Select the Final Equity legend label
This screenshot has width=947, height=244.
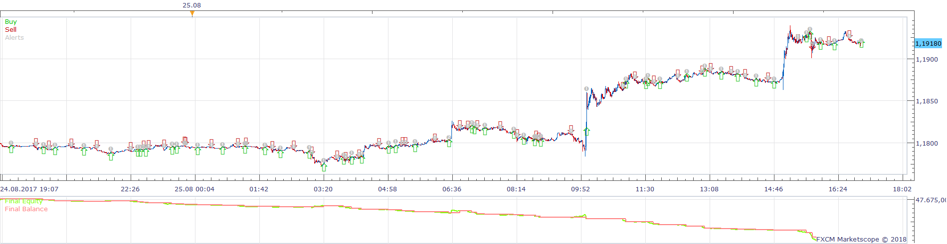coord(23,201)
